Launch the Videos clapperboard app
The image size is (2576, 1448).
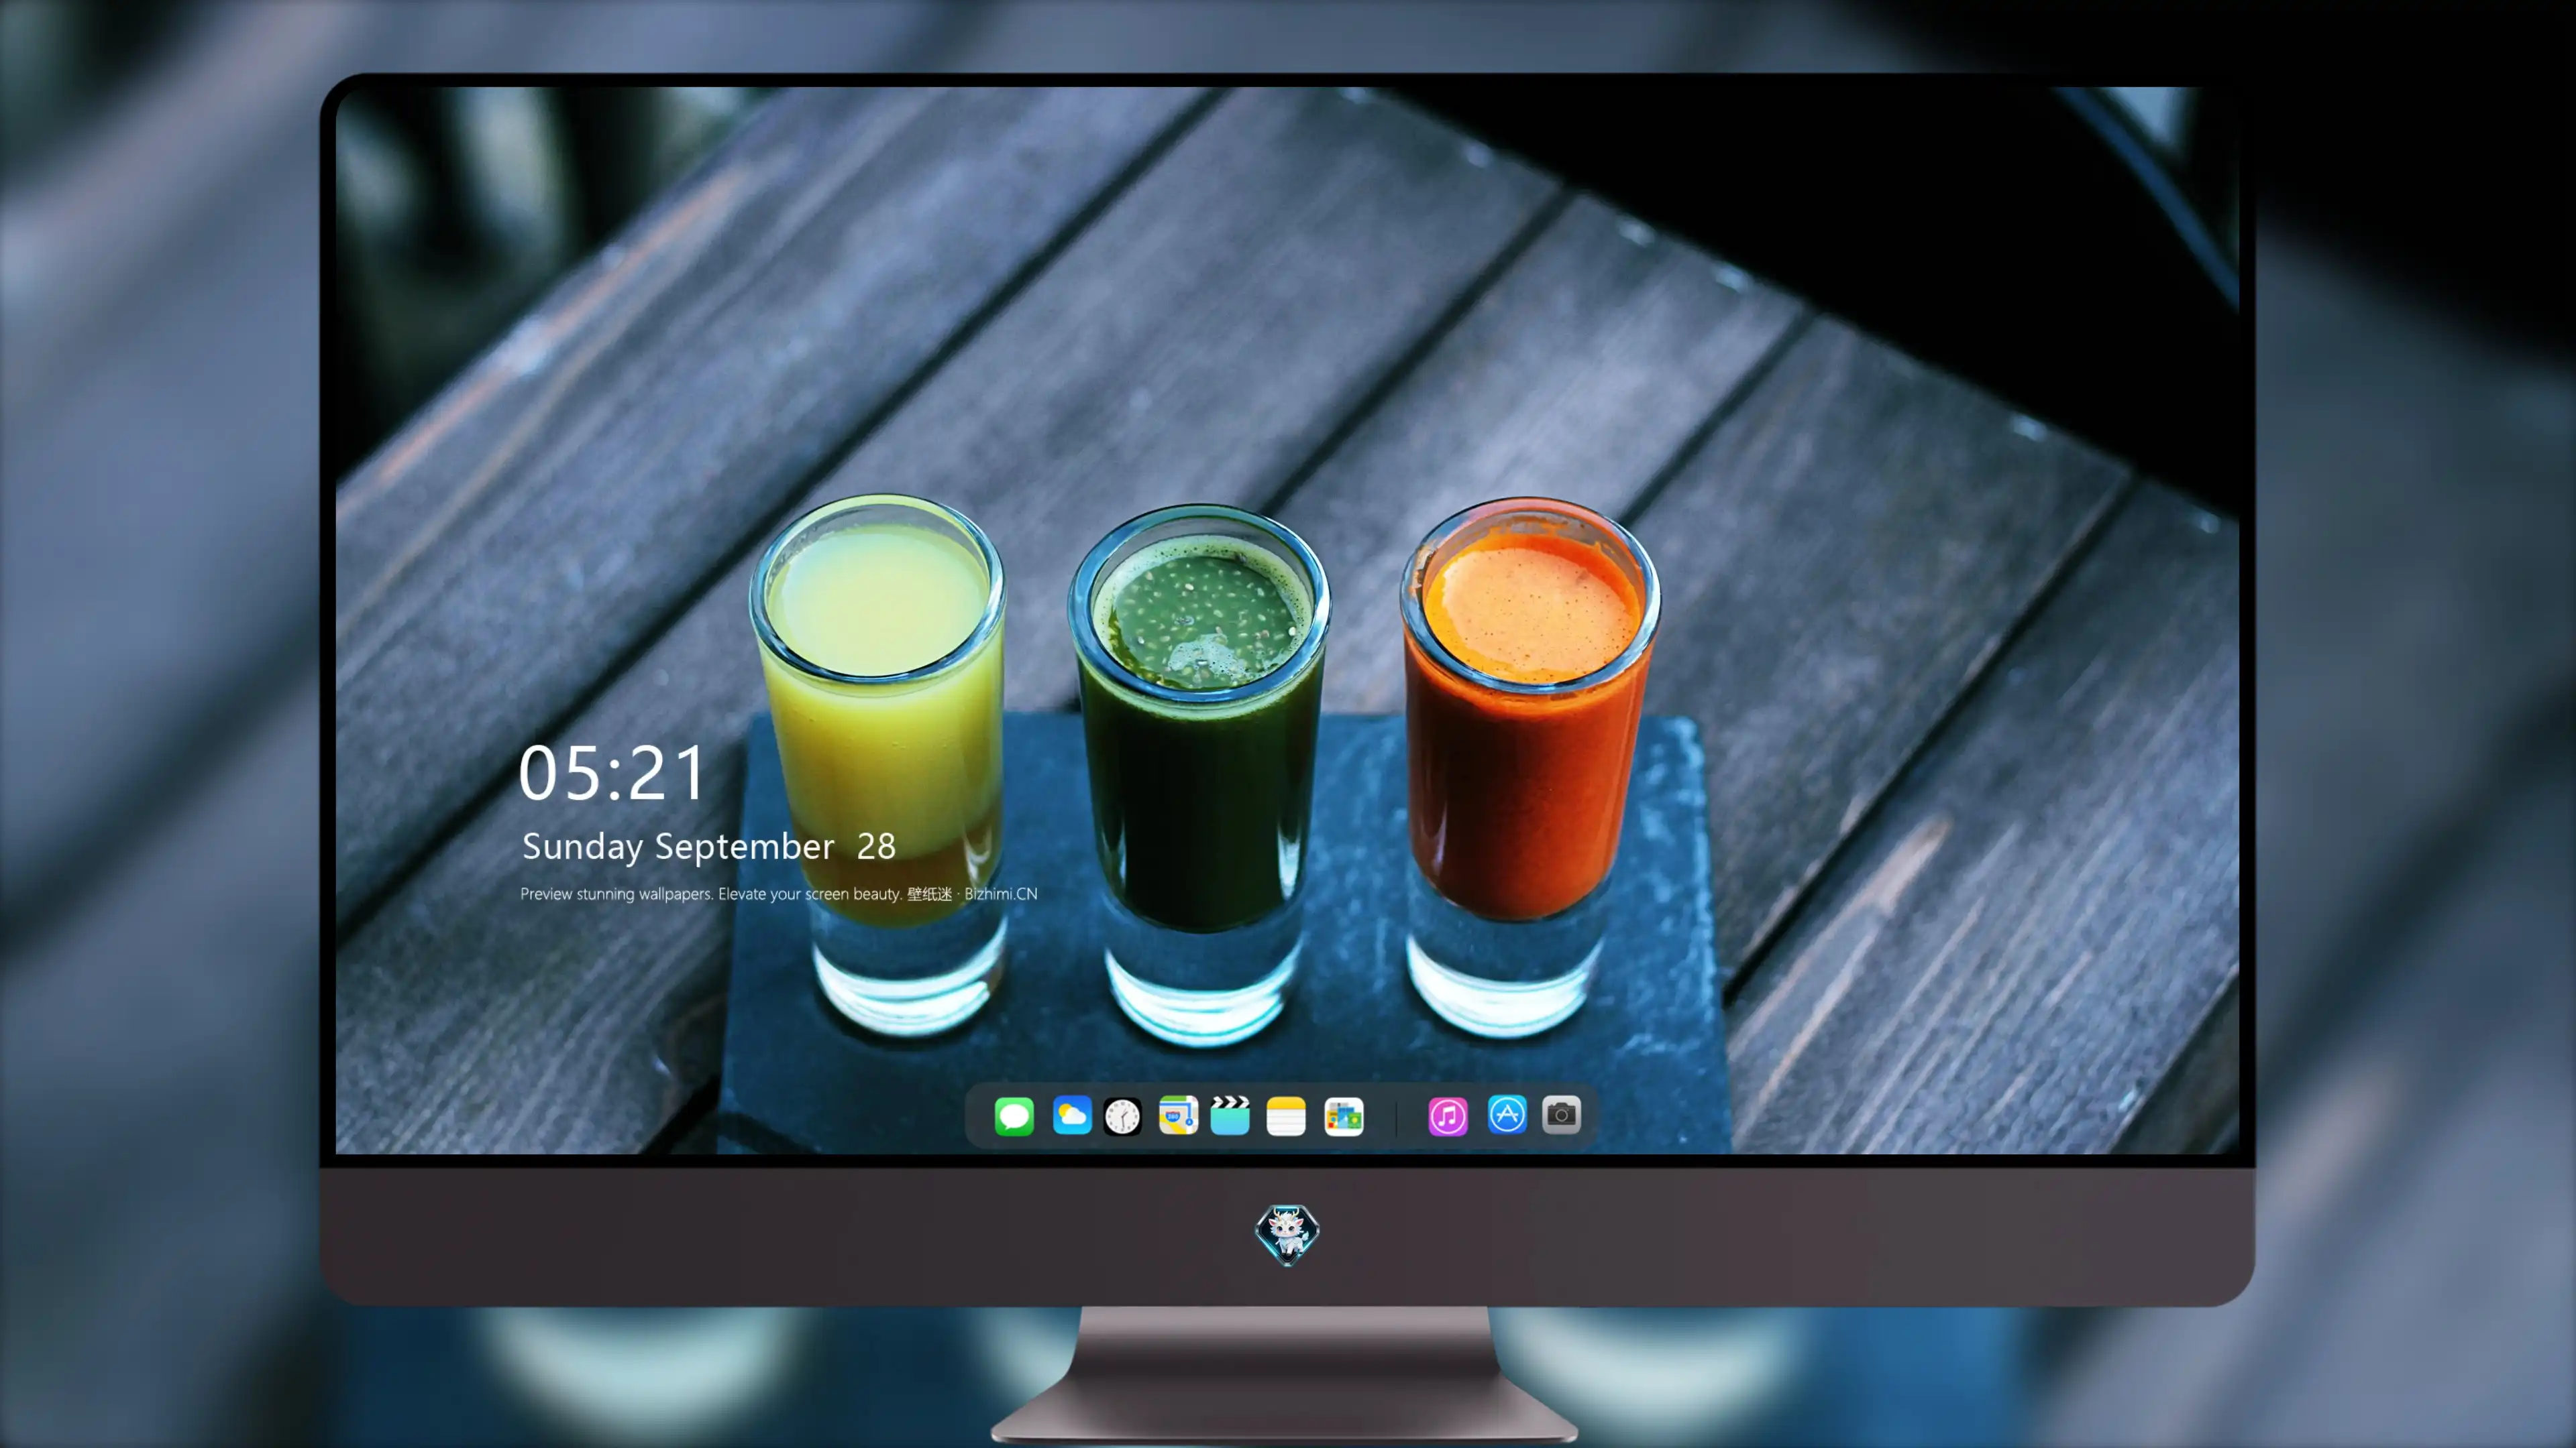point(1230,1115)
